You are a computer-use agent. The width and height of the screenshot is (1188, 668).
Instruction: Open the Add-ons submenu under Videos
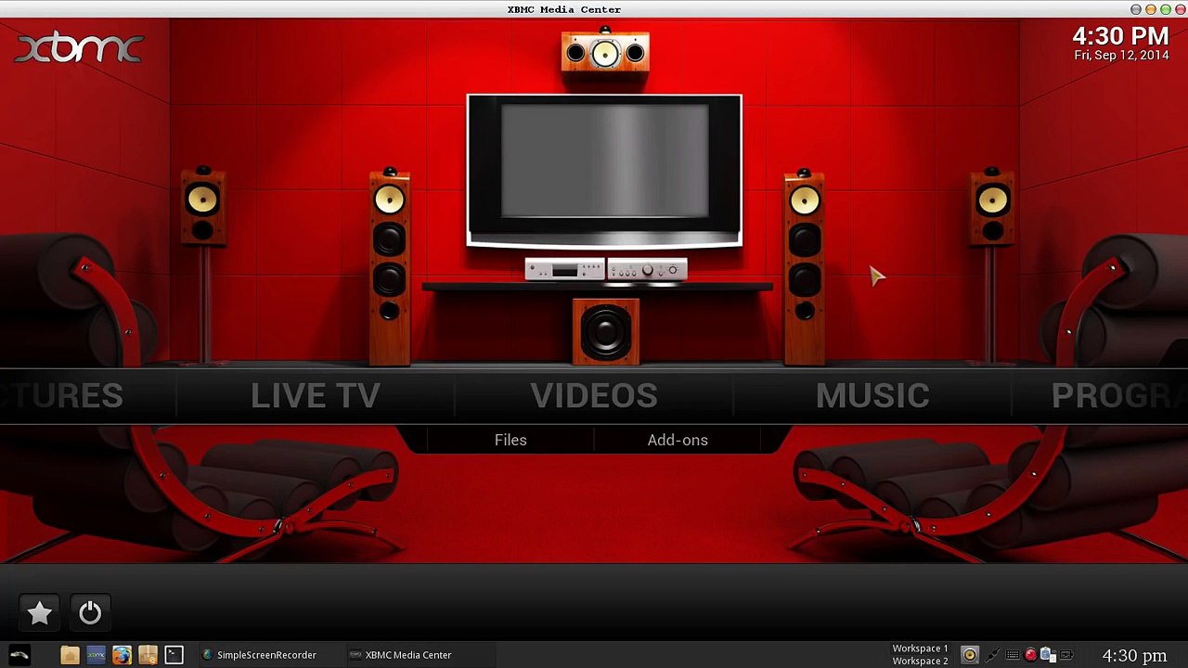678,440
